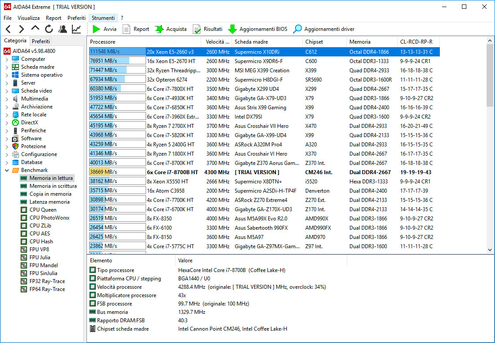
Task: Click the refresh icon in toolbar
Action: [49, 29]
